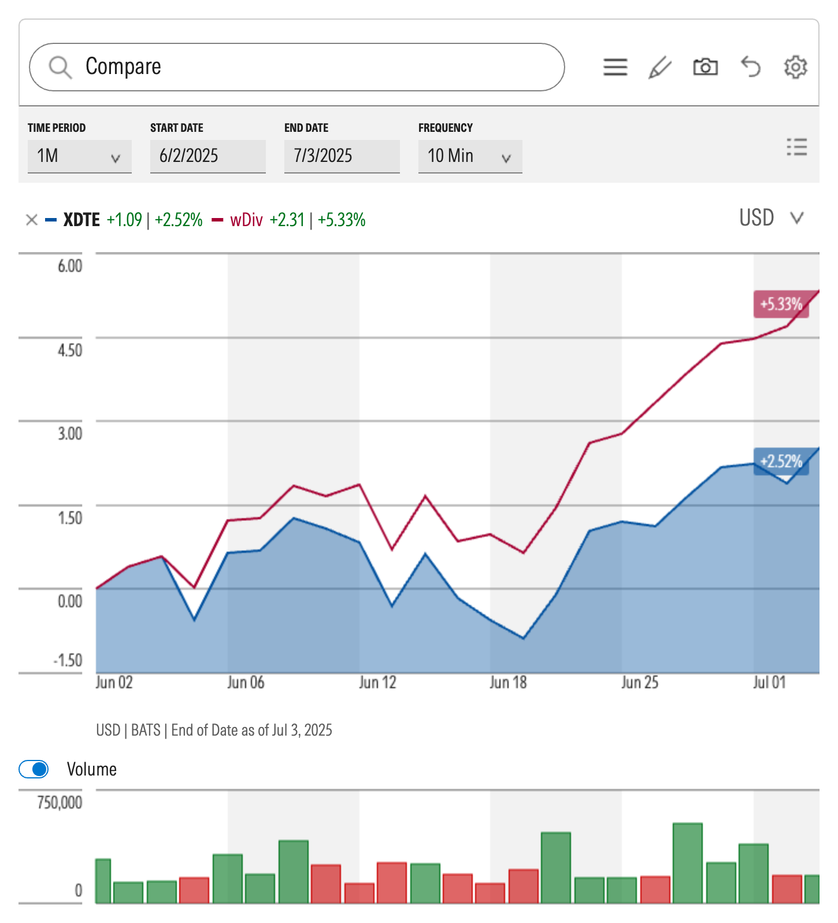Open chart settings gear icon

(795, 67)
